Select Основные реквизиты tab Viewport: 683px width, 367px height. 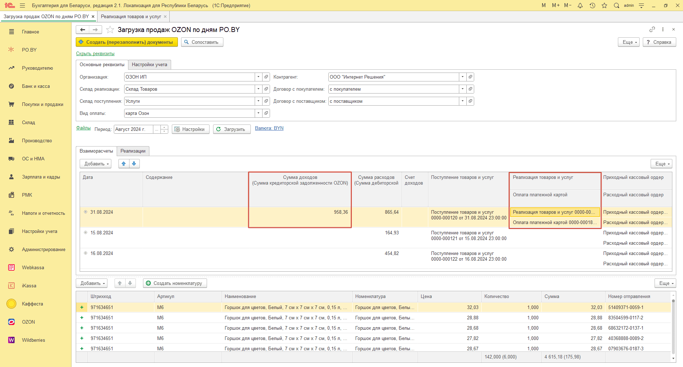102,64
